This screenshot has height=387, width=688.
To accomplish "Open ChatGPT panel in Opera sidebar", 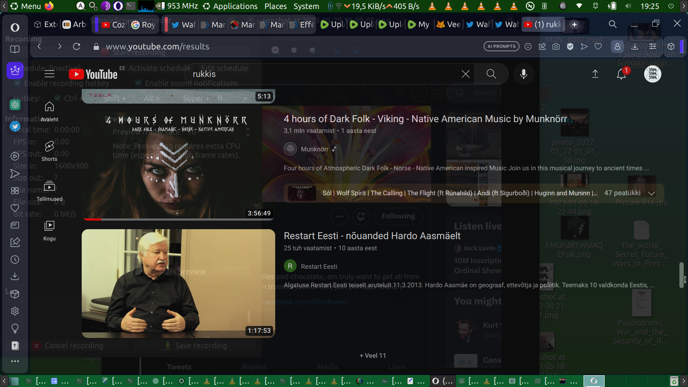I will coord(15,104).
